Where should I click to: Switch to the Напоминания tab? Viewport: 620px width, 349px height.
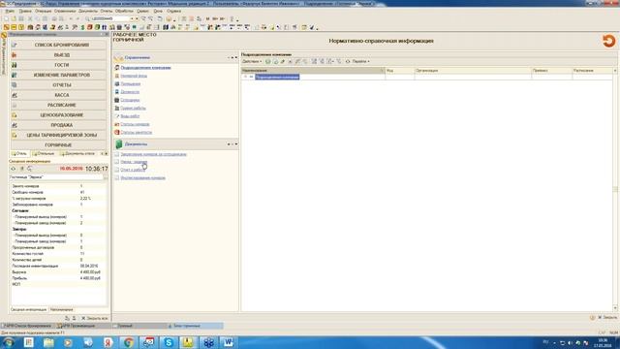pyautogui.click(x=62, y=310)
